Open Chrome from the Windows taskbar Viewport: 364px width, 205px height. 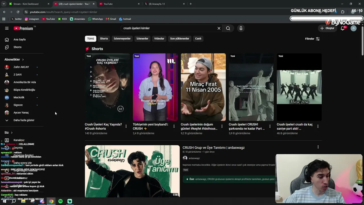click(x=51, y=201)
